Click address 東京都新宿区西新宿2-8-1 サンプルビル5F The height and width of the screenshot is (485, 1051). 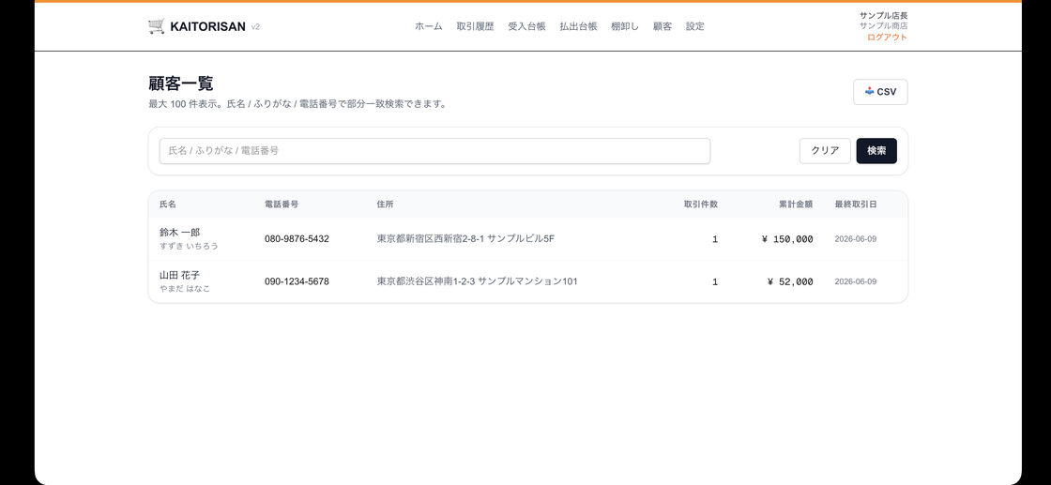click(465, 238)
